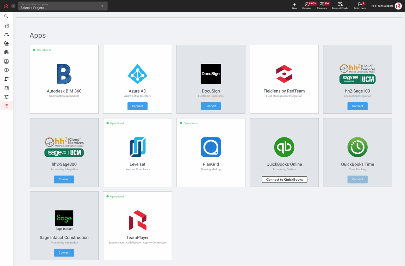The image size is (405, 266).
Task: Open the excavator icon in sidebar
Action: [x=6, y=43]
